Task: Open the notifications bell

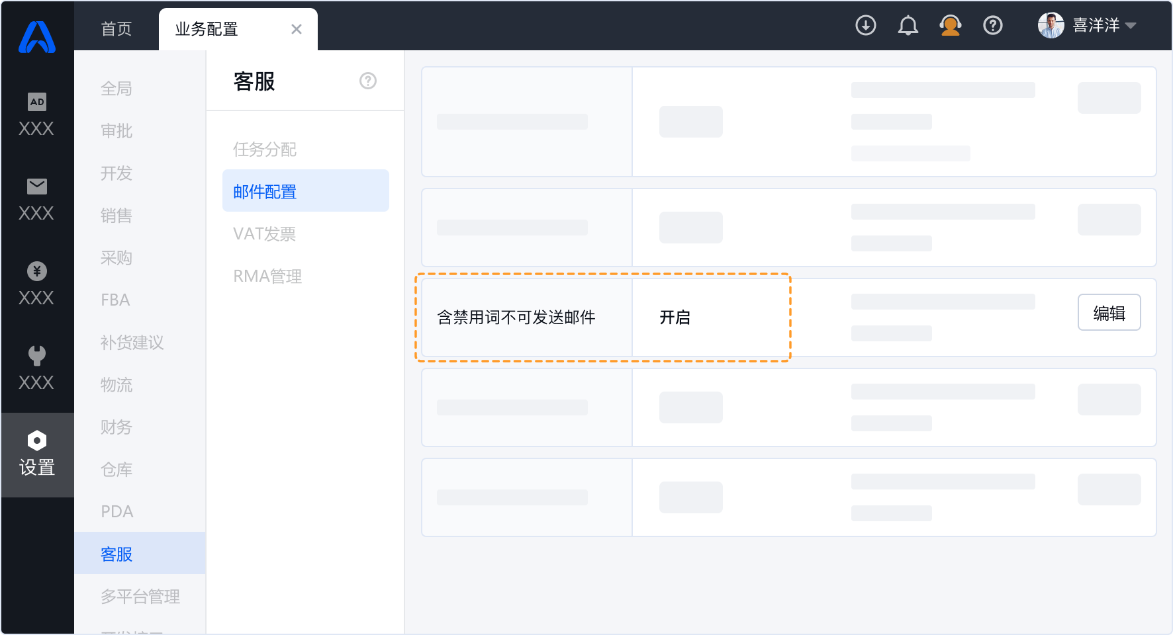Action: 908,26
